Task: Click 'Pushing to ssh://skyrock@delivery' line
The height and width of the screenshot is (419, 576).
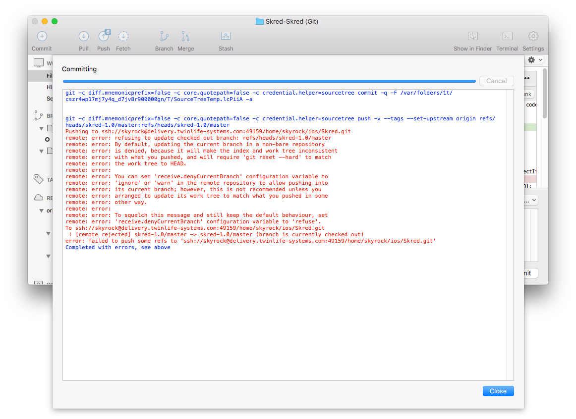Action: coord(208,131)
